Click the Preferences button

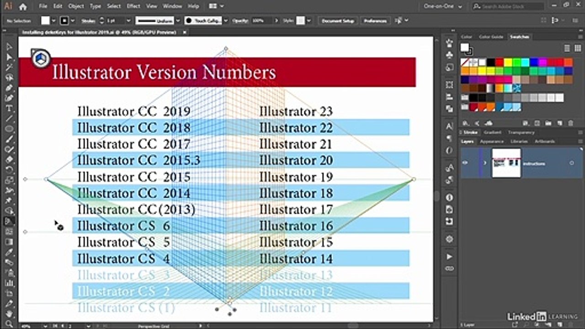pyautogui.click(x=375, y=21)
